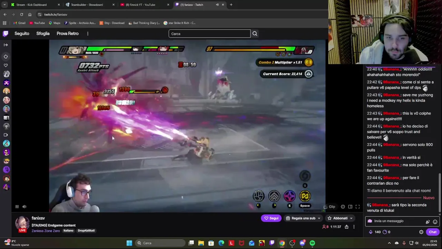The height and width of the screenshot is (249, 442).
Task: Open the Zenless Zone Zero category link
Action: click(46, 231)
